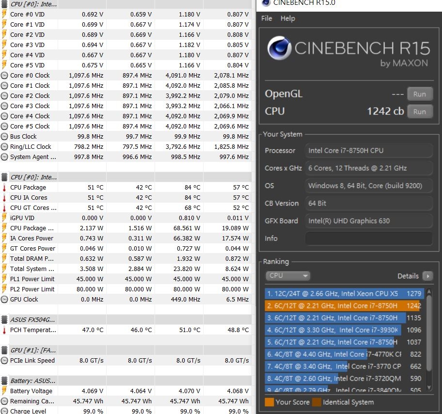This screenshot has width=442, height=414.
Task: Click the ranking scrollbar down arrow
Action: (x=429, y=387)
